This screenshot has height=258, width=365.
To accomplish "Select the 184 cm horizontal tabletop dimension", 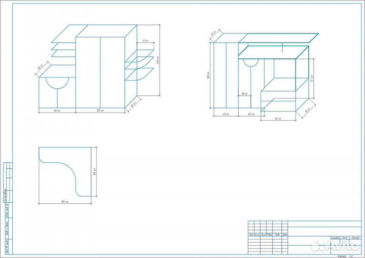I will pos(64,202).
